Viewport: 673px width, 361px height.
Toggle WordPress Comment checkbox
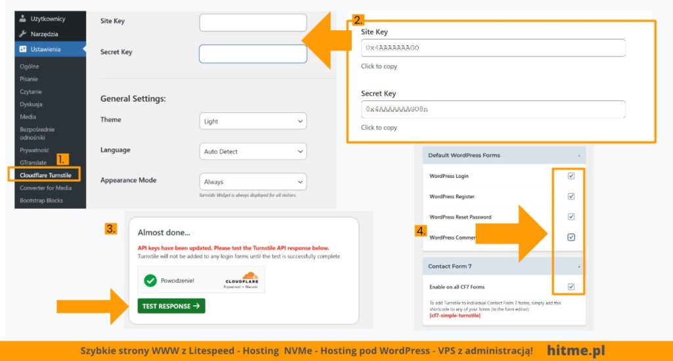click(x=571, y=237)
